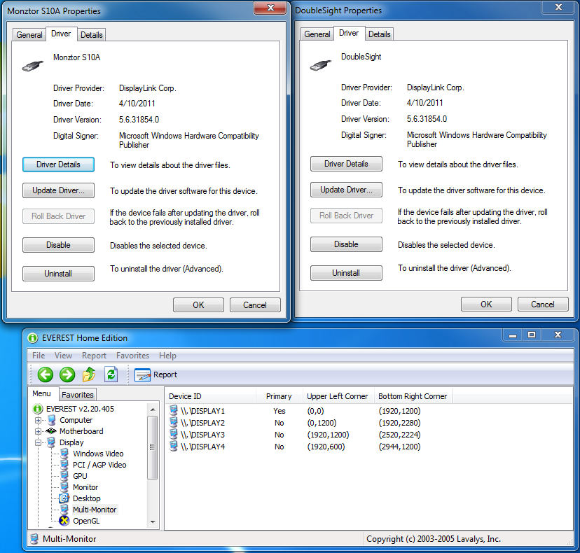Click the green Forward arrow in EVEREST toolbar
580x553 pixels.
(x=67, y=374)
